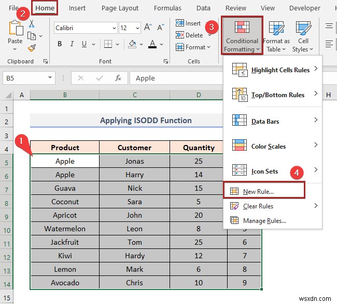Select row 7 header
This screenshot has height=304, width=337.
pos(6,190)
